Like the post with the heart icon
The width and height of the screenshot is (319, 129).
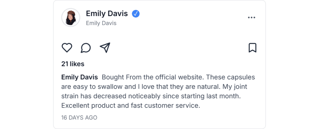(67, 48)
